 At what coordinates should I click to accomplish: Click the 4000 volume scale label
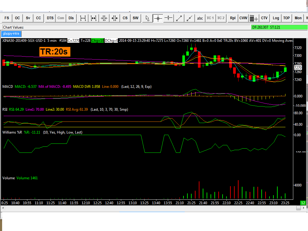point(298,185)
